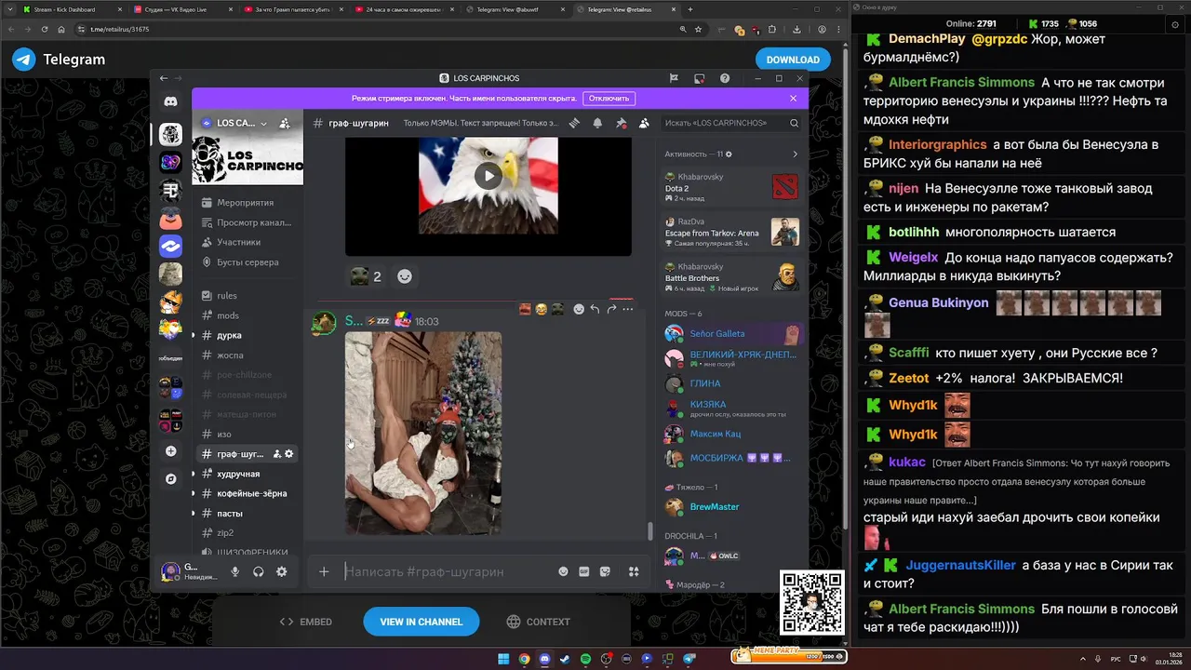Image resolution: width=1191 pixels, height=670 pixels.
Task: Open discover servers compass icon
Action: pos(170,479)
